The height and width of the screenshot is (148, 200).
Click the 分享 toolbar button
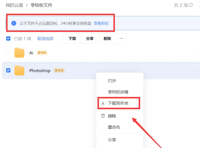click(90, 38)
